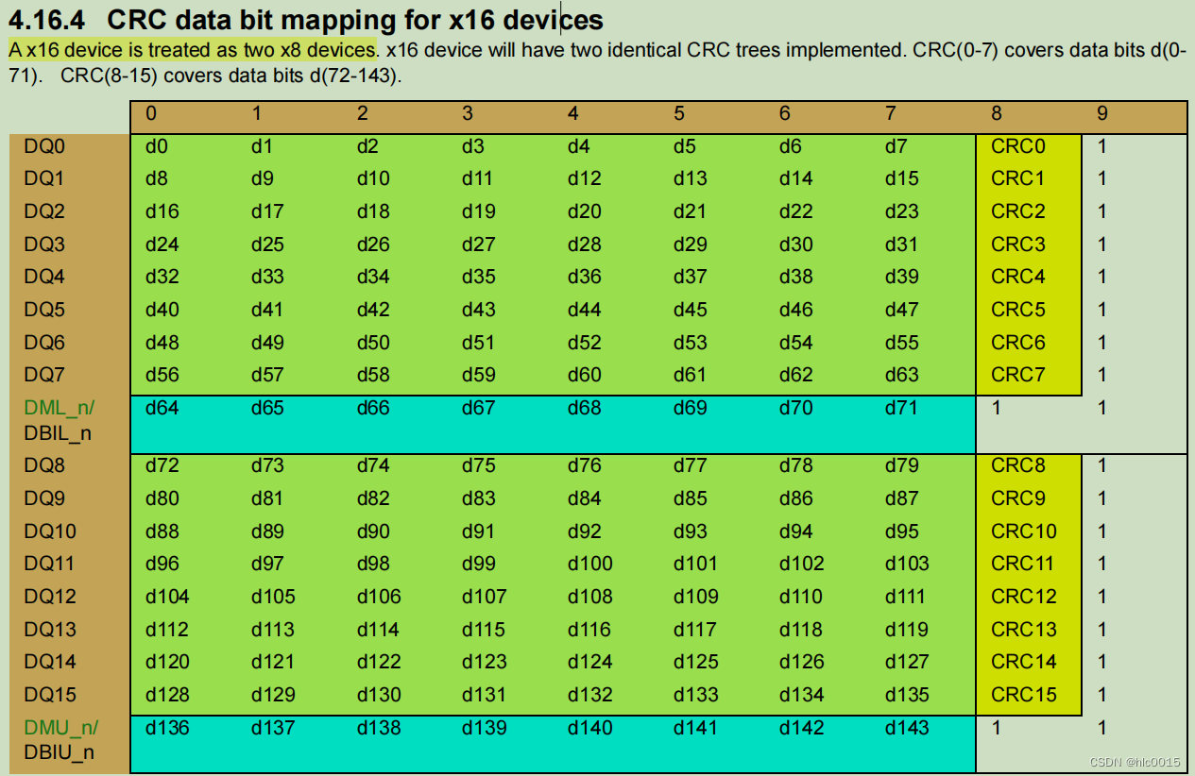Select the d0 cell in row DQ0

(x=159, y=146)
